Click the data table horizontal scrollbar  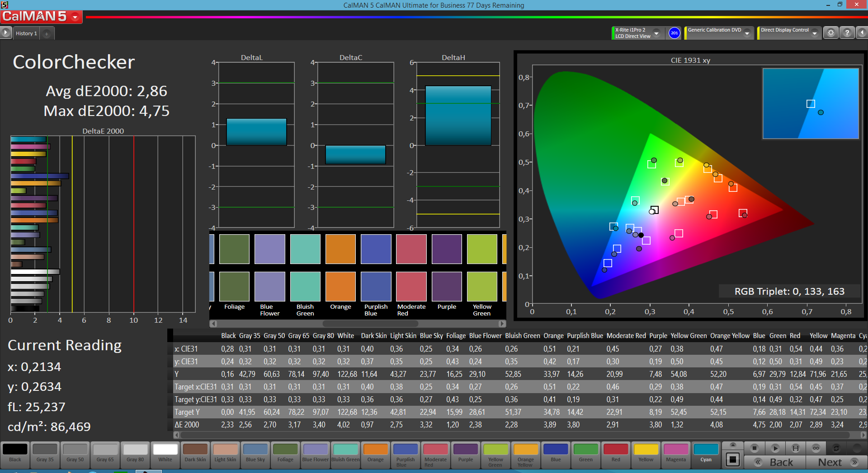point(520,435)
